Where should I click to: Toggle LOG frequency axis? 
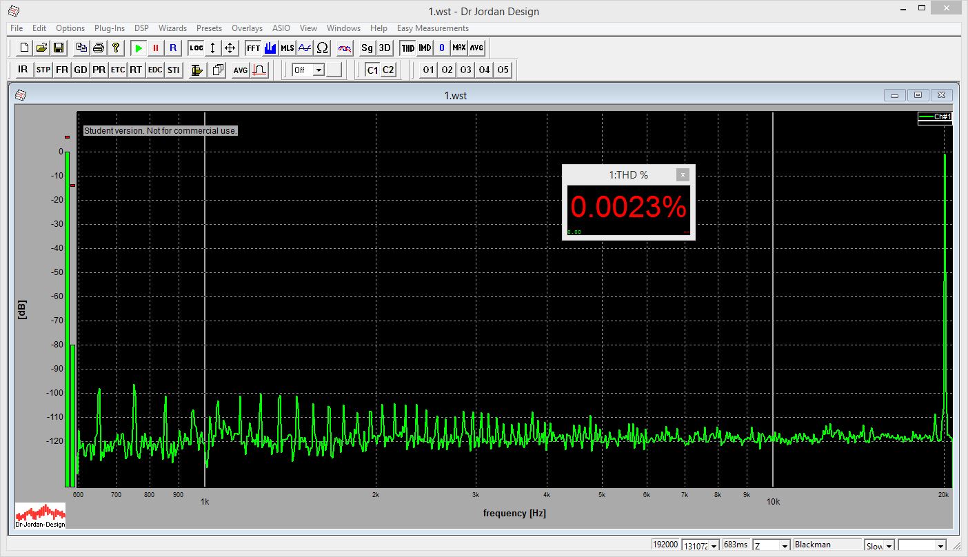coord(196,48)
